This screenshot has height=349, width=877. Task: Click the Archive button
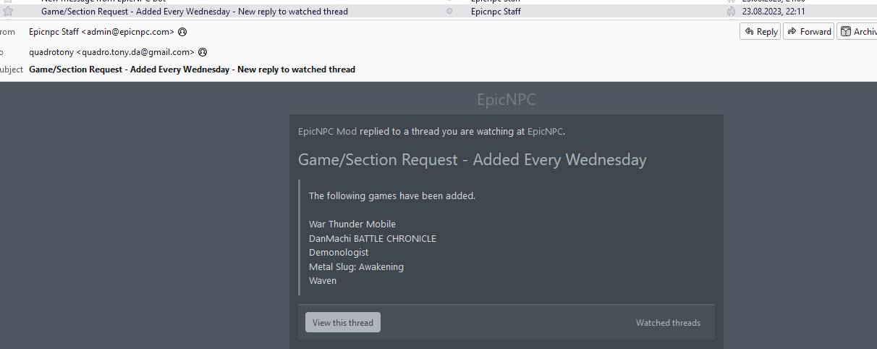858,32
